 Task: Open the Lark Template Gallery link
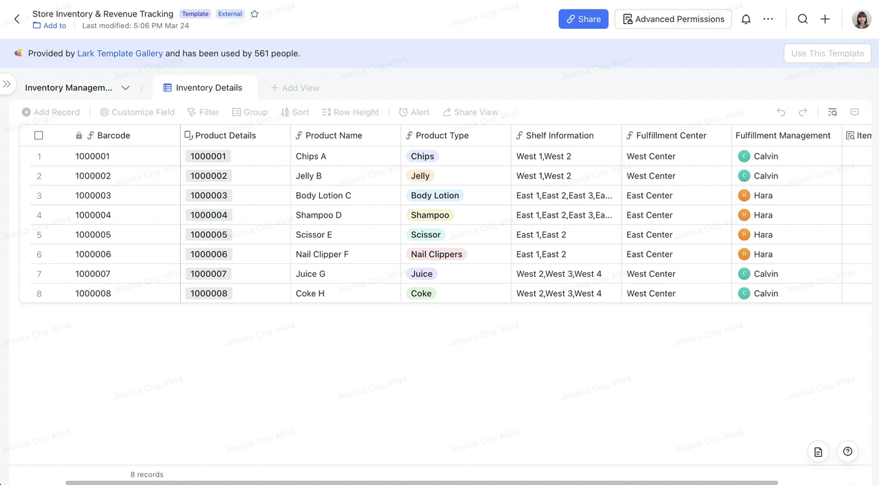(120, 53)
